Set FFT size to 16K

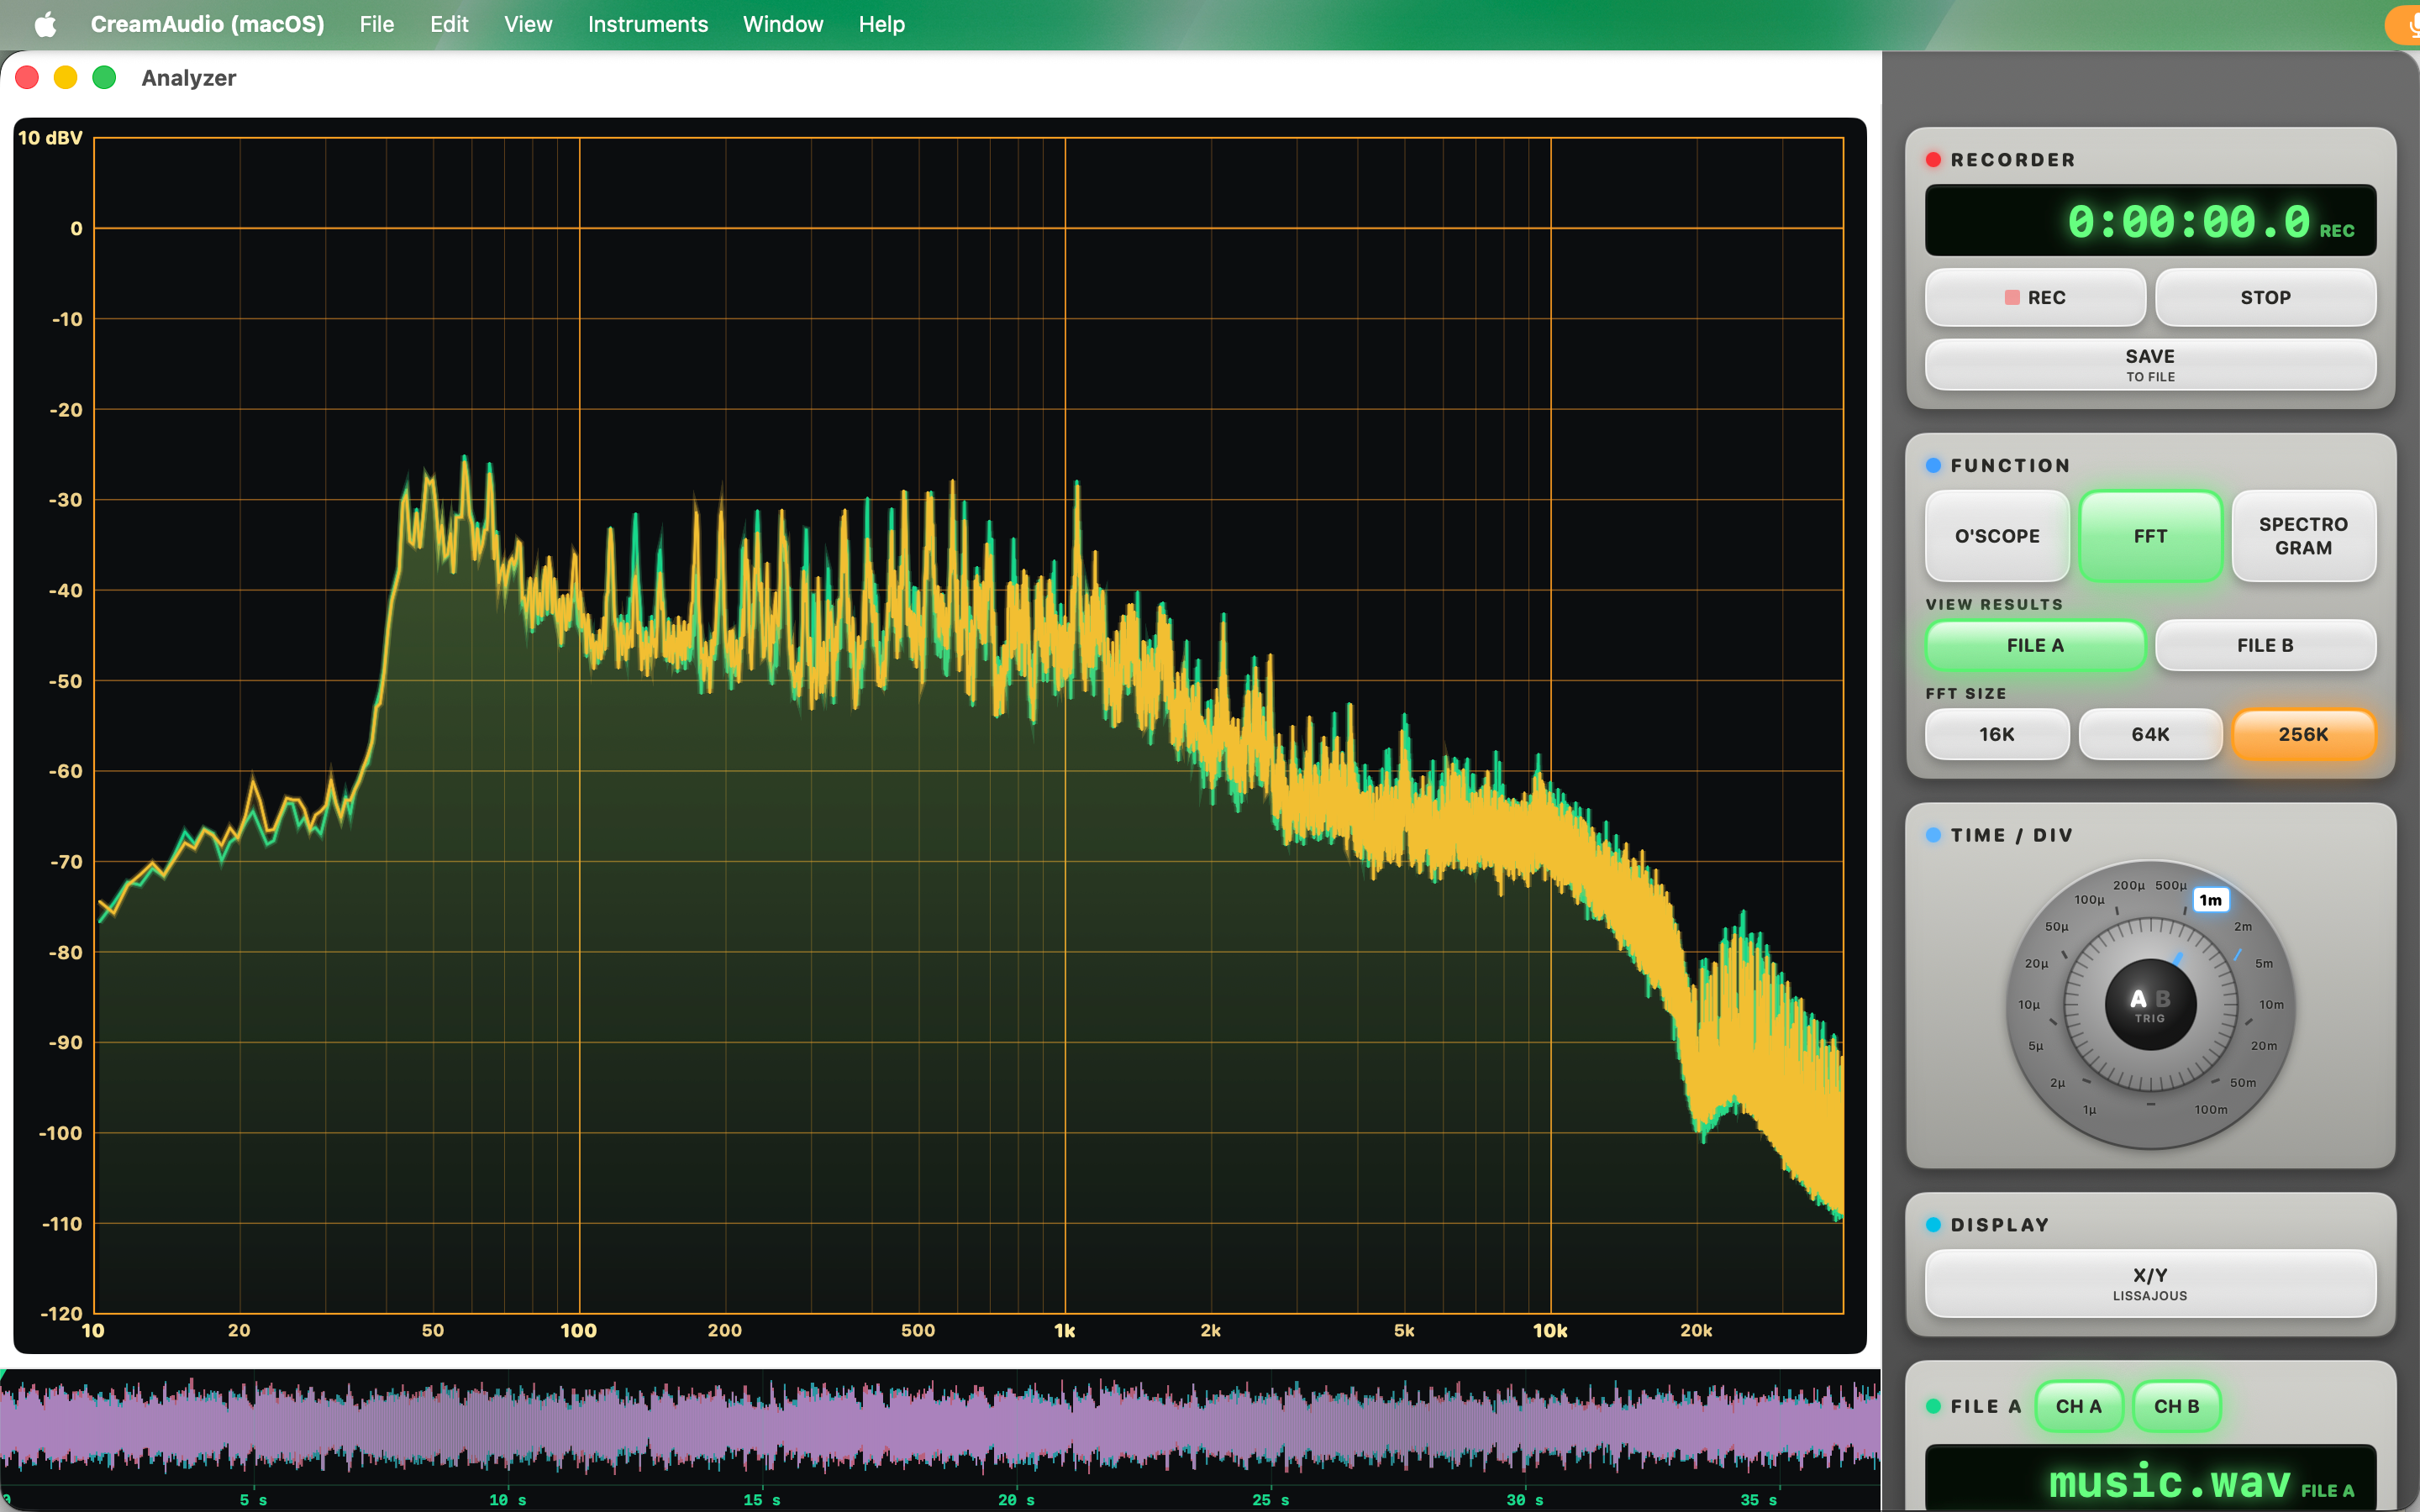coord(1997,734)
